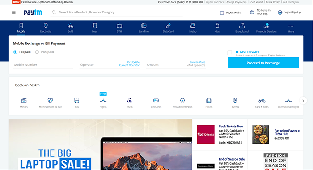Click Browse Plans of all operators

196,64
